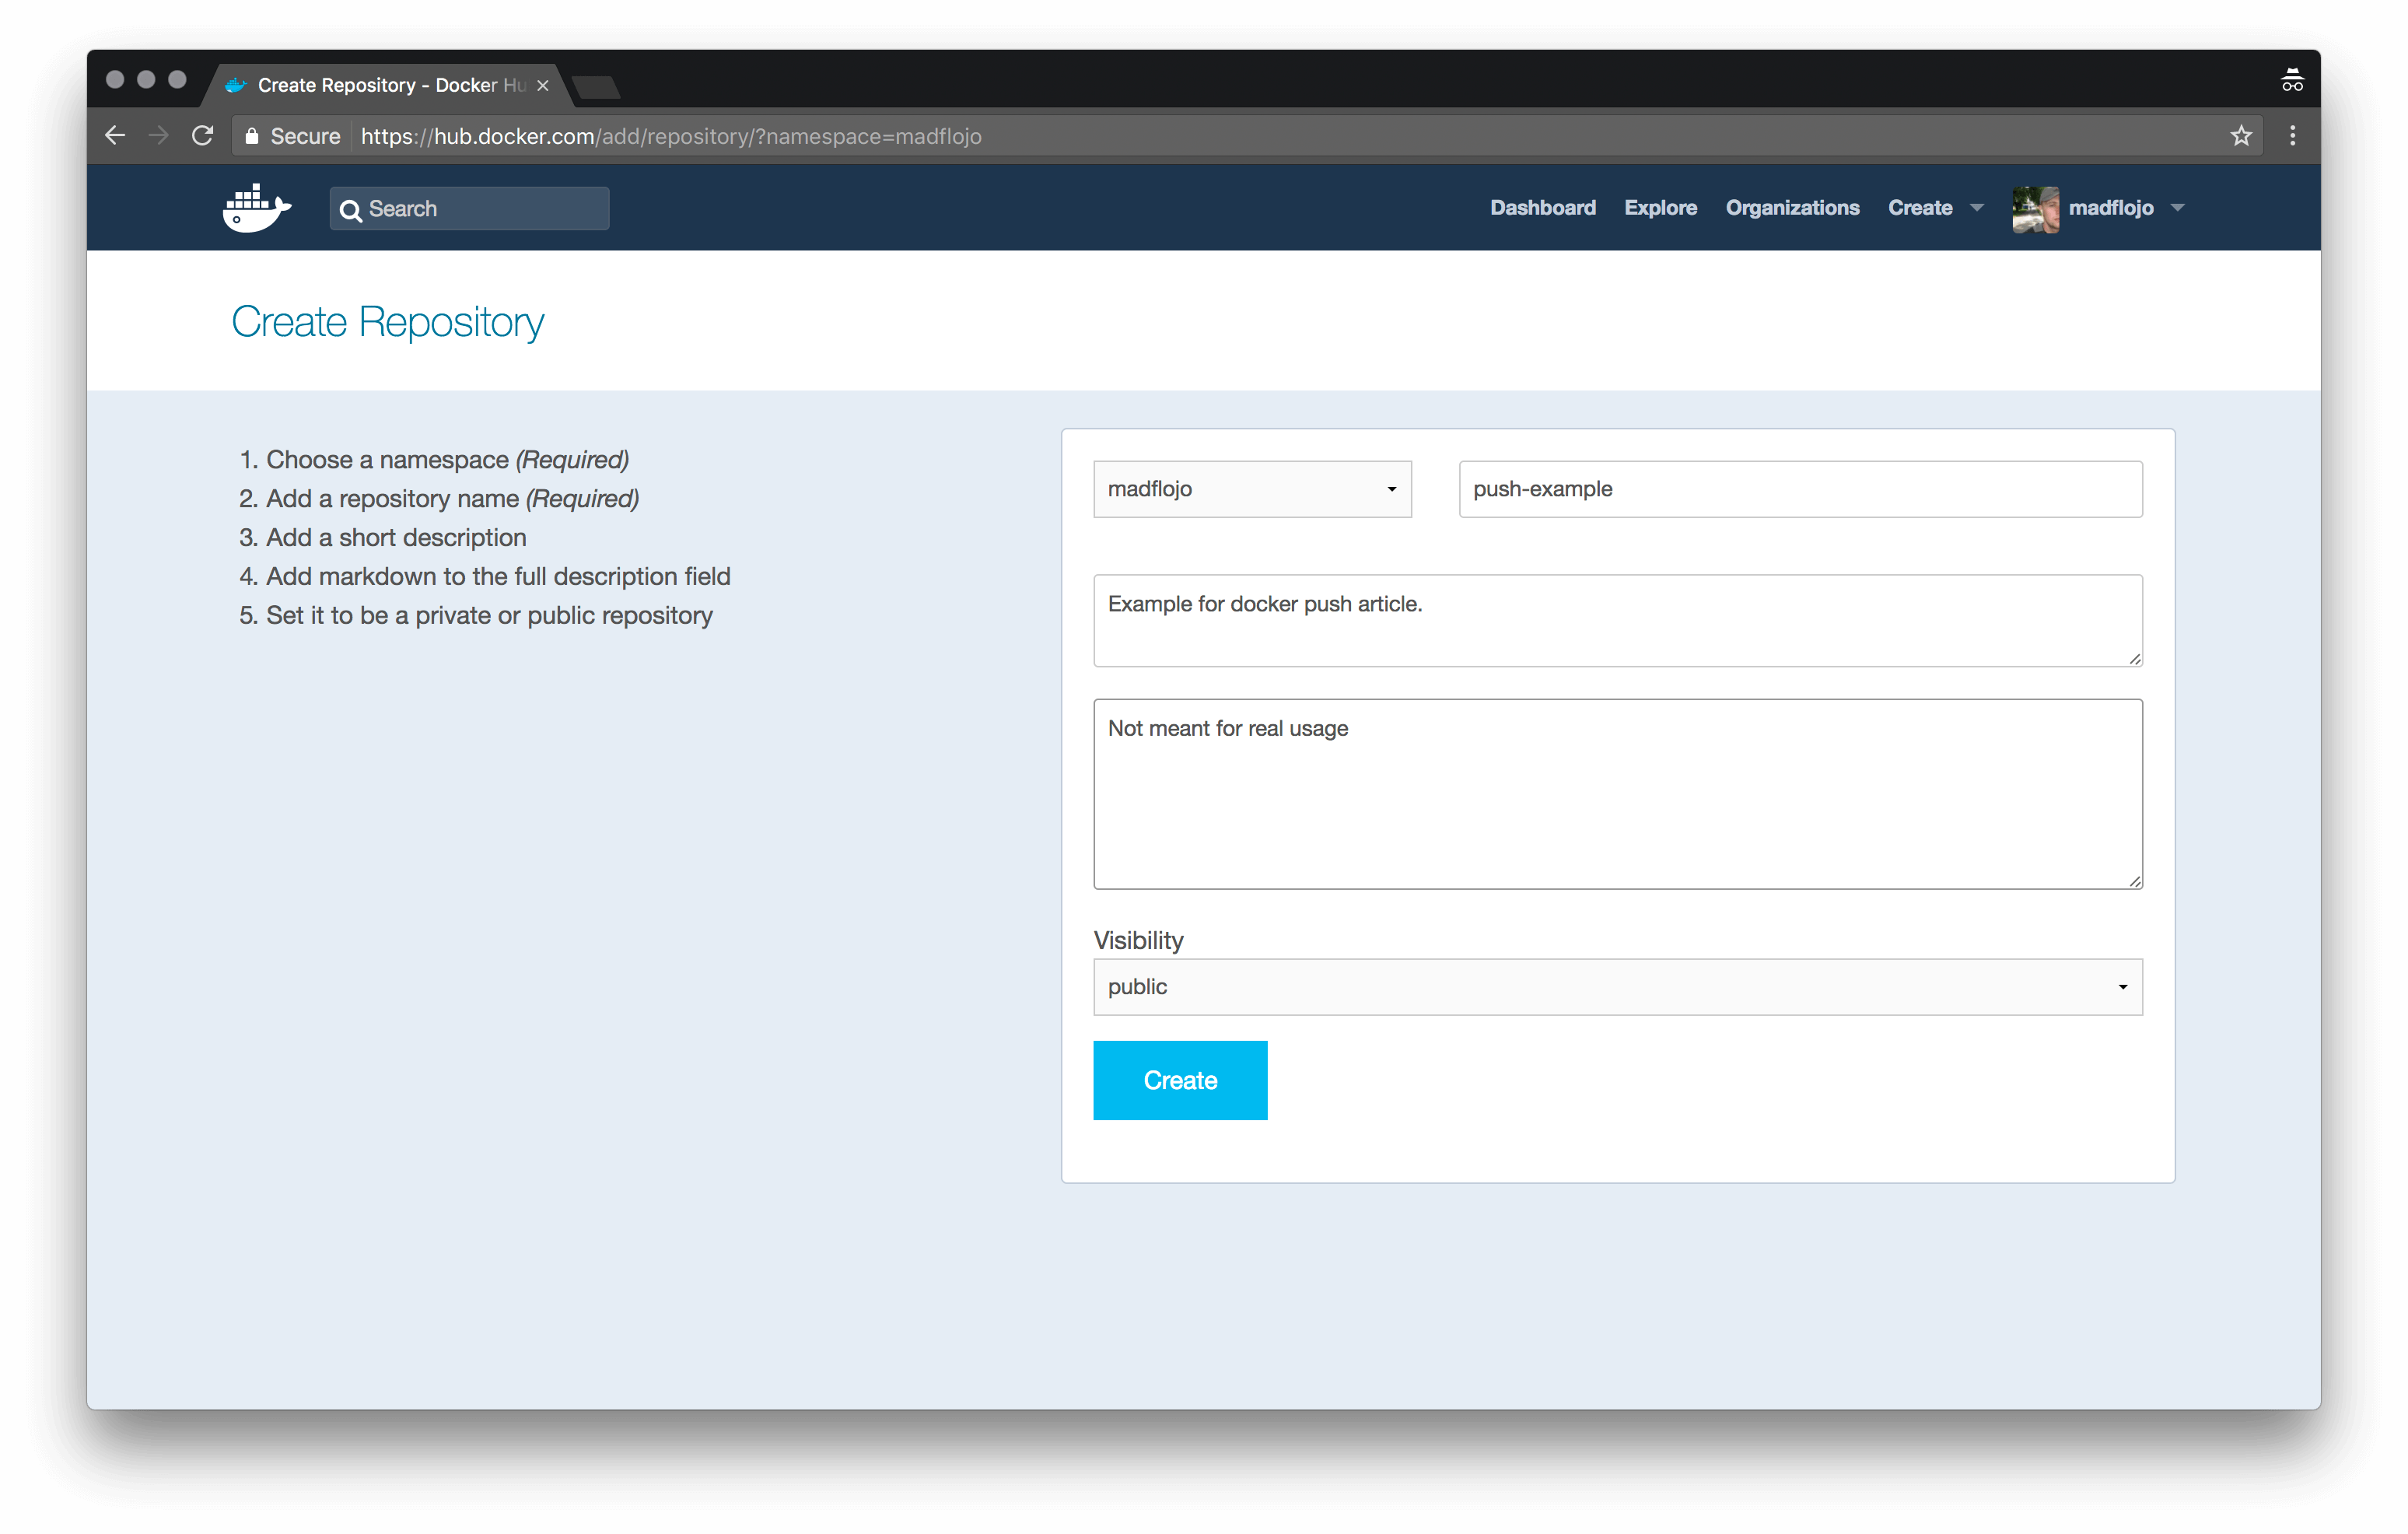
Task: Click the resize handle of the full description box
Action: pyautogui.click(x=2134, y=881)
